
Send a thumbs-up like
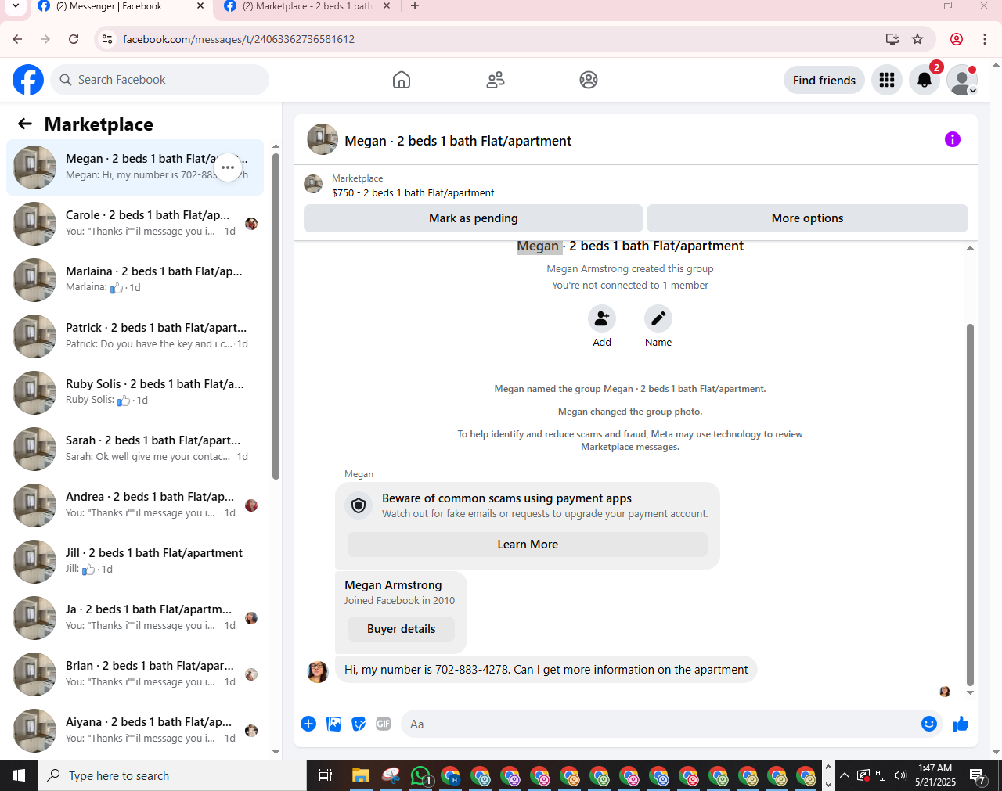(x=961, y=724)
